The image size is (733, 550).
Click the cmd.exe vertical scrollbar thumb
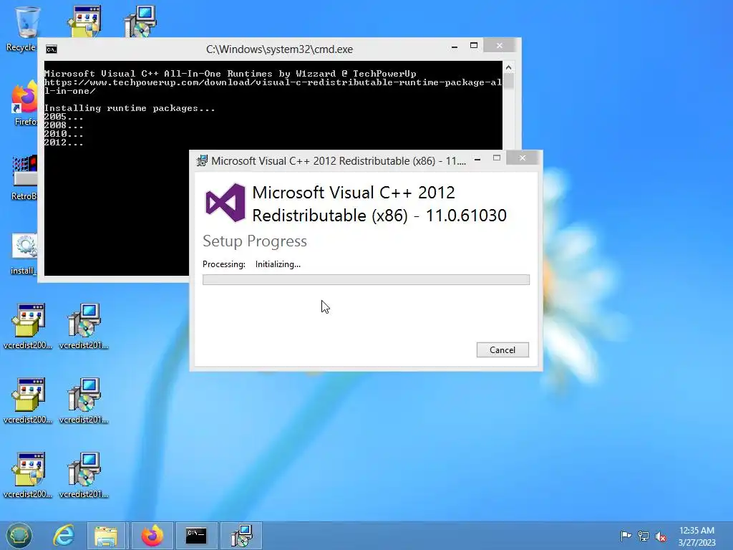tap(509, 81)
